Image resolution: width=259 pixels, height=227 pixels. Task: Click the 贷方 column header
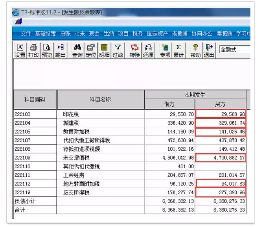220,104
